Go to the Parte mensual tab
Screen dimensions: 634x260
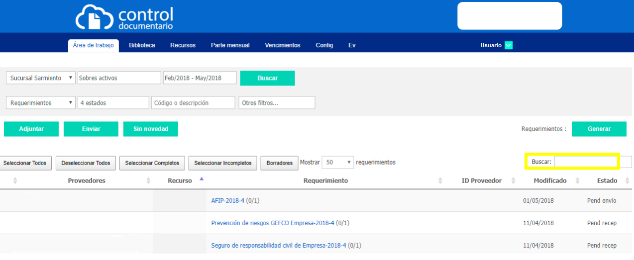pos(230,45)
